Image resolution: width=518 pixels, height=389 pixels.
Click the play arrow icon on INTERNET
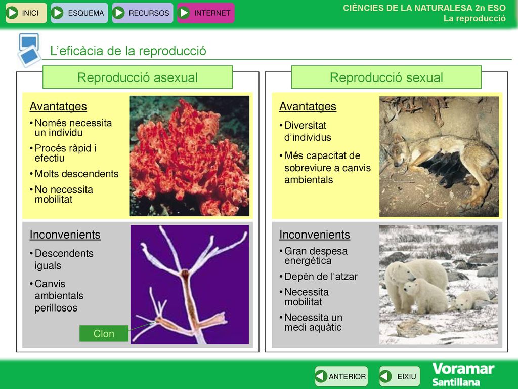(x=184, y=13)
